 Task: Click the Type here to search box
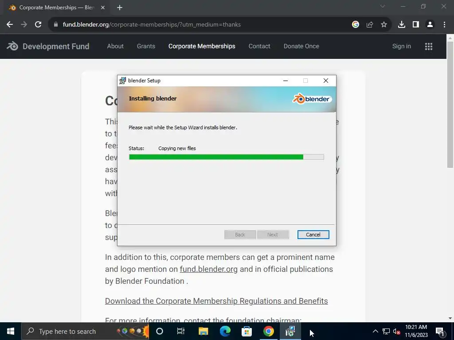point(85,331)
